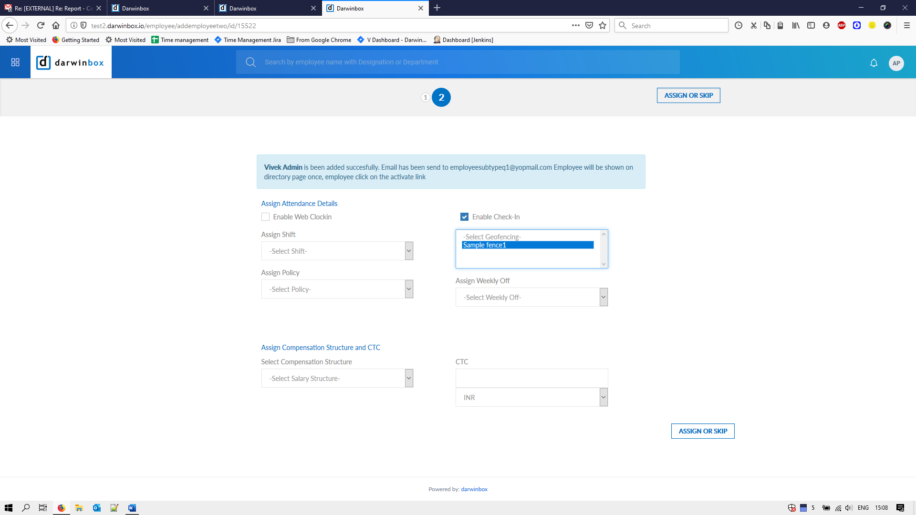
Task: Click the Firefox home button
Action: coord(56,26)
